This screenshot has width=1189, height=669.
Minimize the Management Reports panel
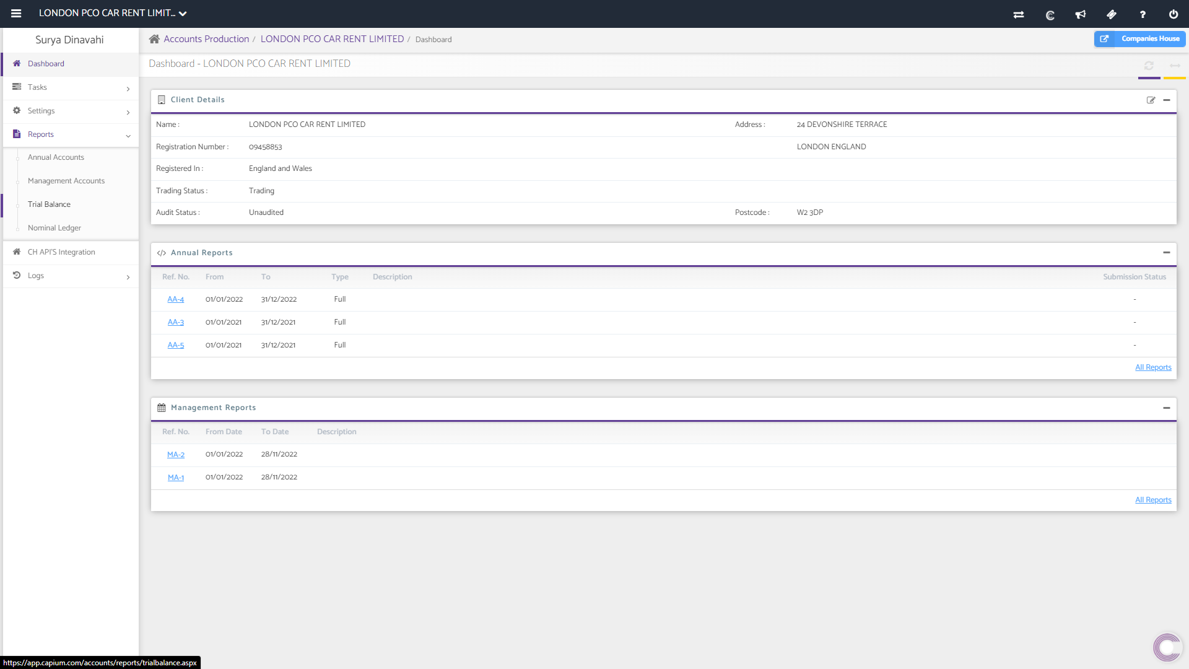point(1167,408)
